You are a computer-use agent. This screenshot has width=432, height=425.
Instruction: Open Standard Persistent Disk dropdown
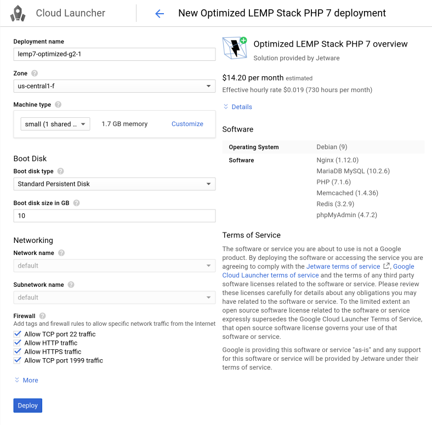(114, 184)
